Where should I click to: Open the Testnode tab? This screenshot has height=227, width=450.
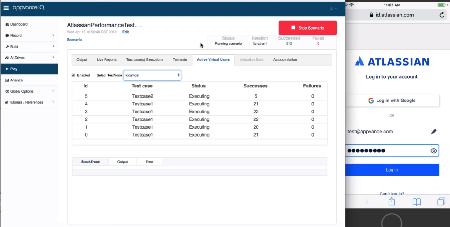tap(180, 60)
